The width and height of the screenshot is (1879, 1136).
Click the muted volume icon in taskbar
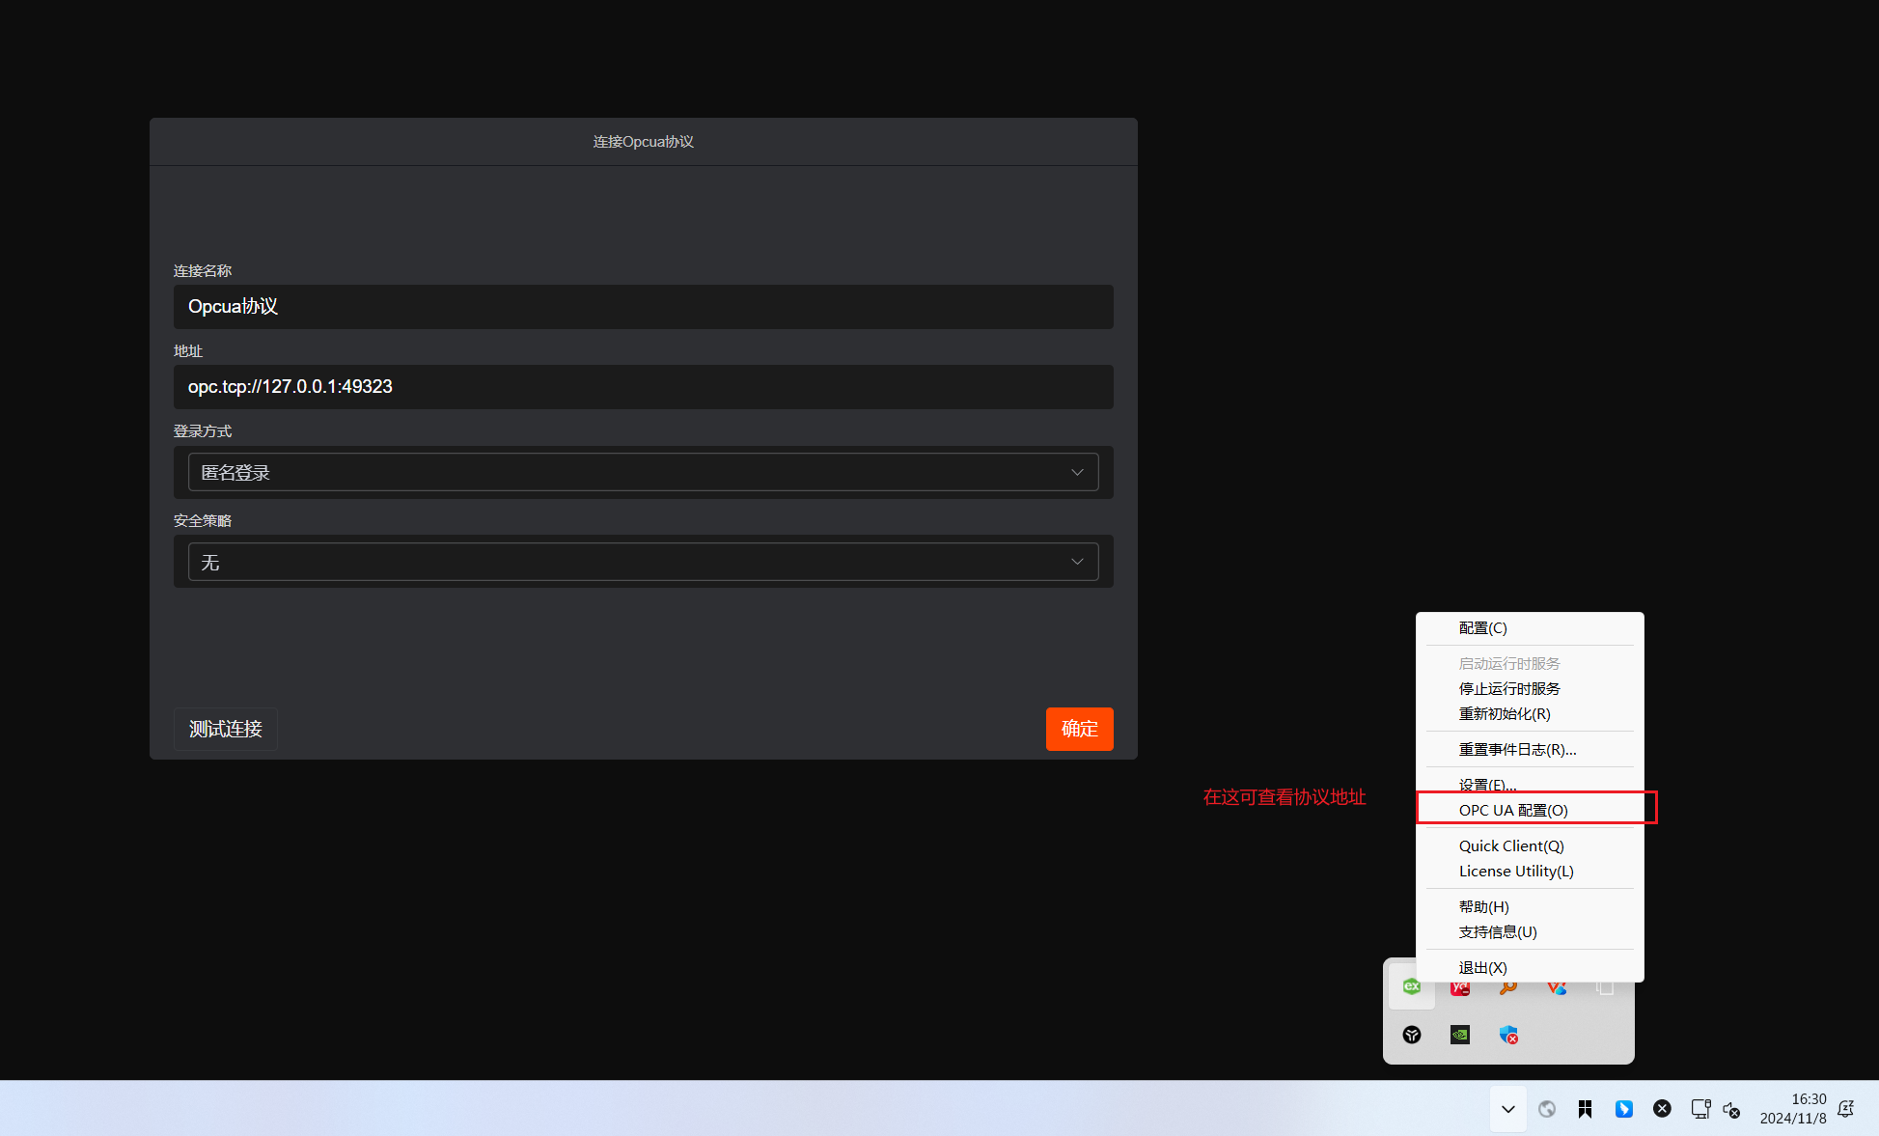(1731, 1109)
